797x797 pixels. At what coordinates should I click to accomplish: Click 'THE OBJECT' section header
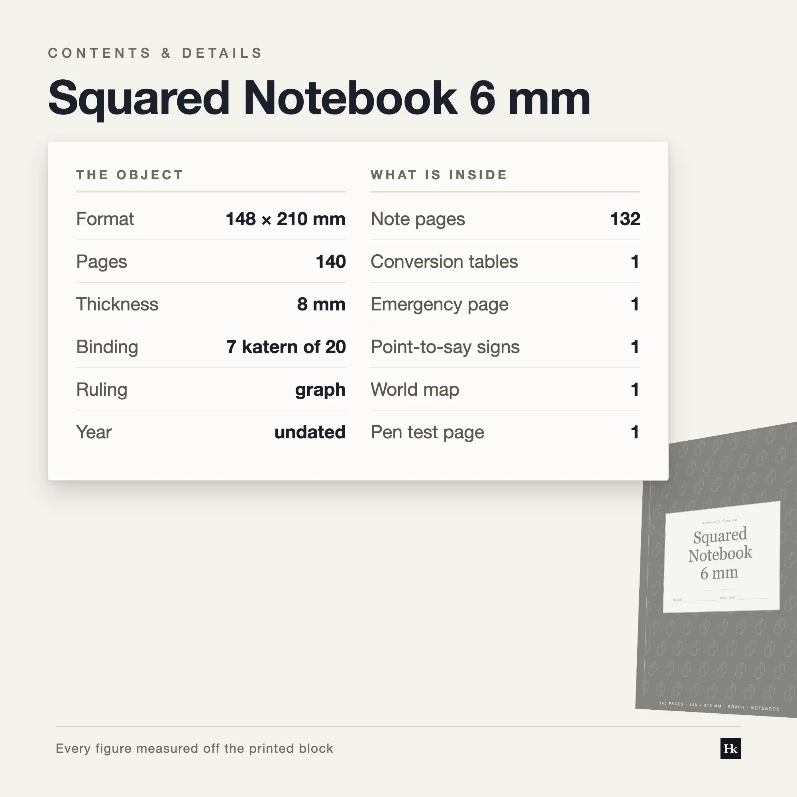[x=130, y=175]
